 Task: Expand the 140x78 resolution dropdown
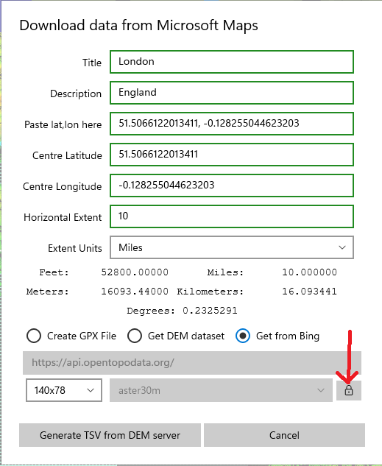point(64,390)
